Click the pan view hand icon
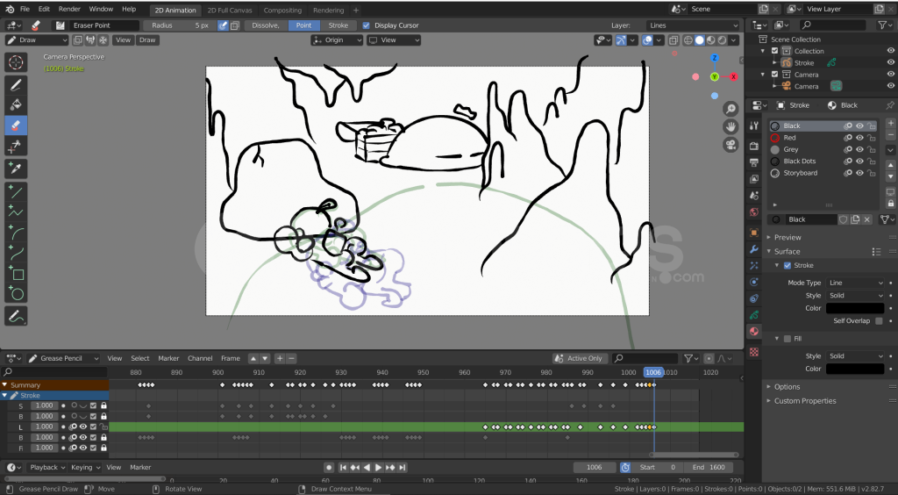898x495 pixels. pyautogui.click(x=730, y=127)
